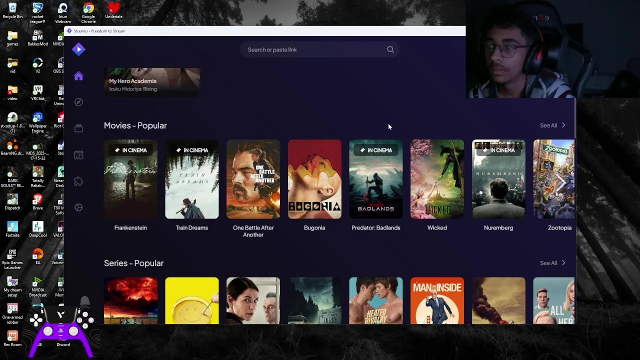640x360 pixels.
Task: Open the Library sidebar icon
Action: 78,128
